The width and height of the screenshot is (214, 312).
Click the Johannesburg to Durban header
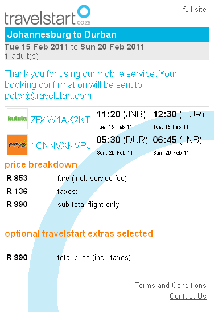point(107,35)
